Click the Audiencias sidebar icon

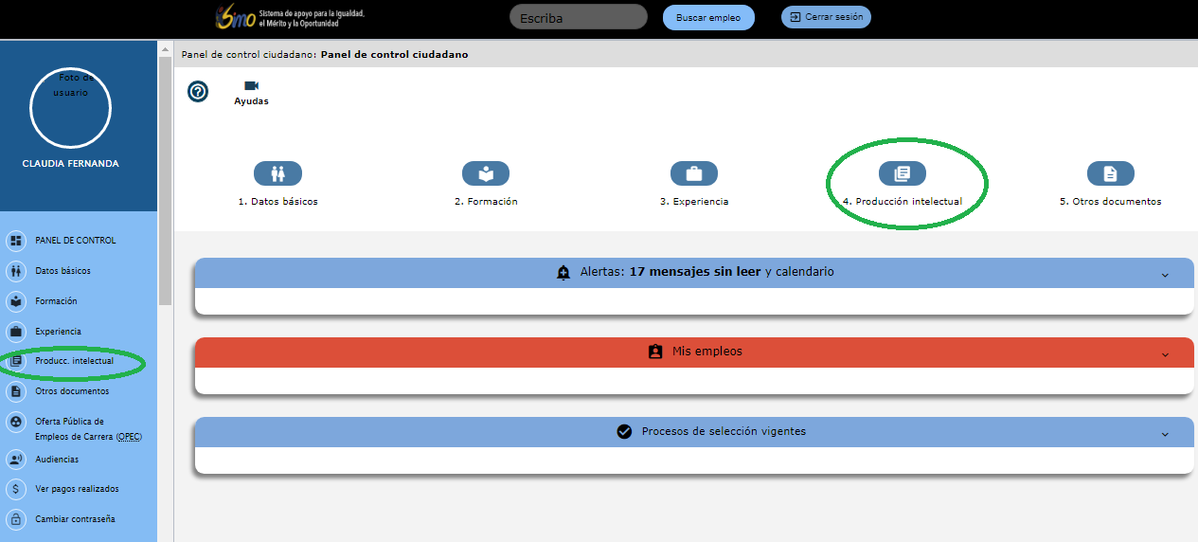coord(16,460)
